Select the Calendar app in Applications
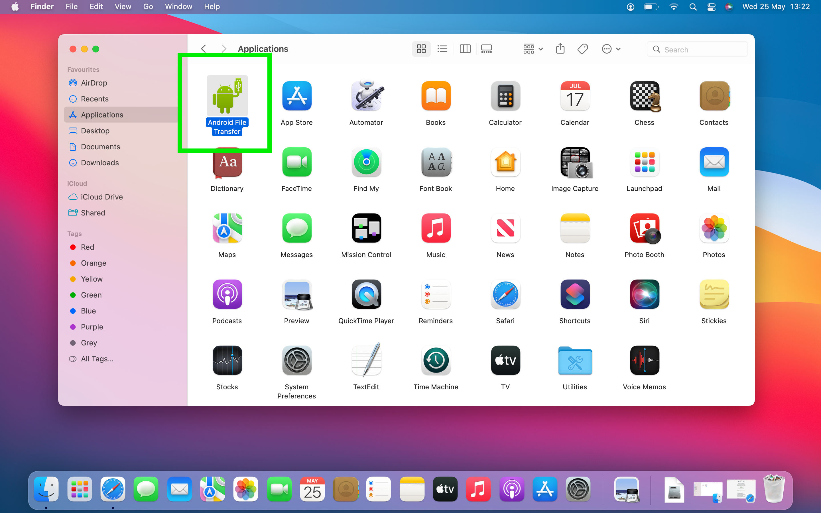The height and width of the screenshot is (513, 821). pos(575,96)
